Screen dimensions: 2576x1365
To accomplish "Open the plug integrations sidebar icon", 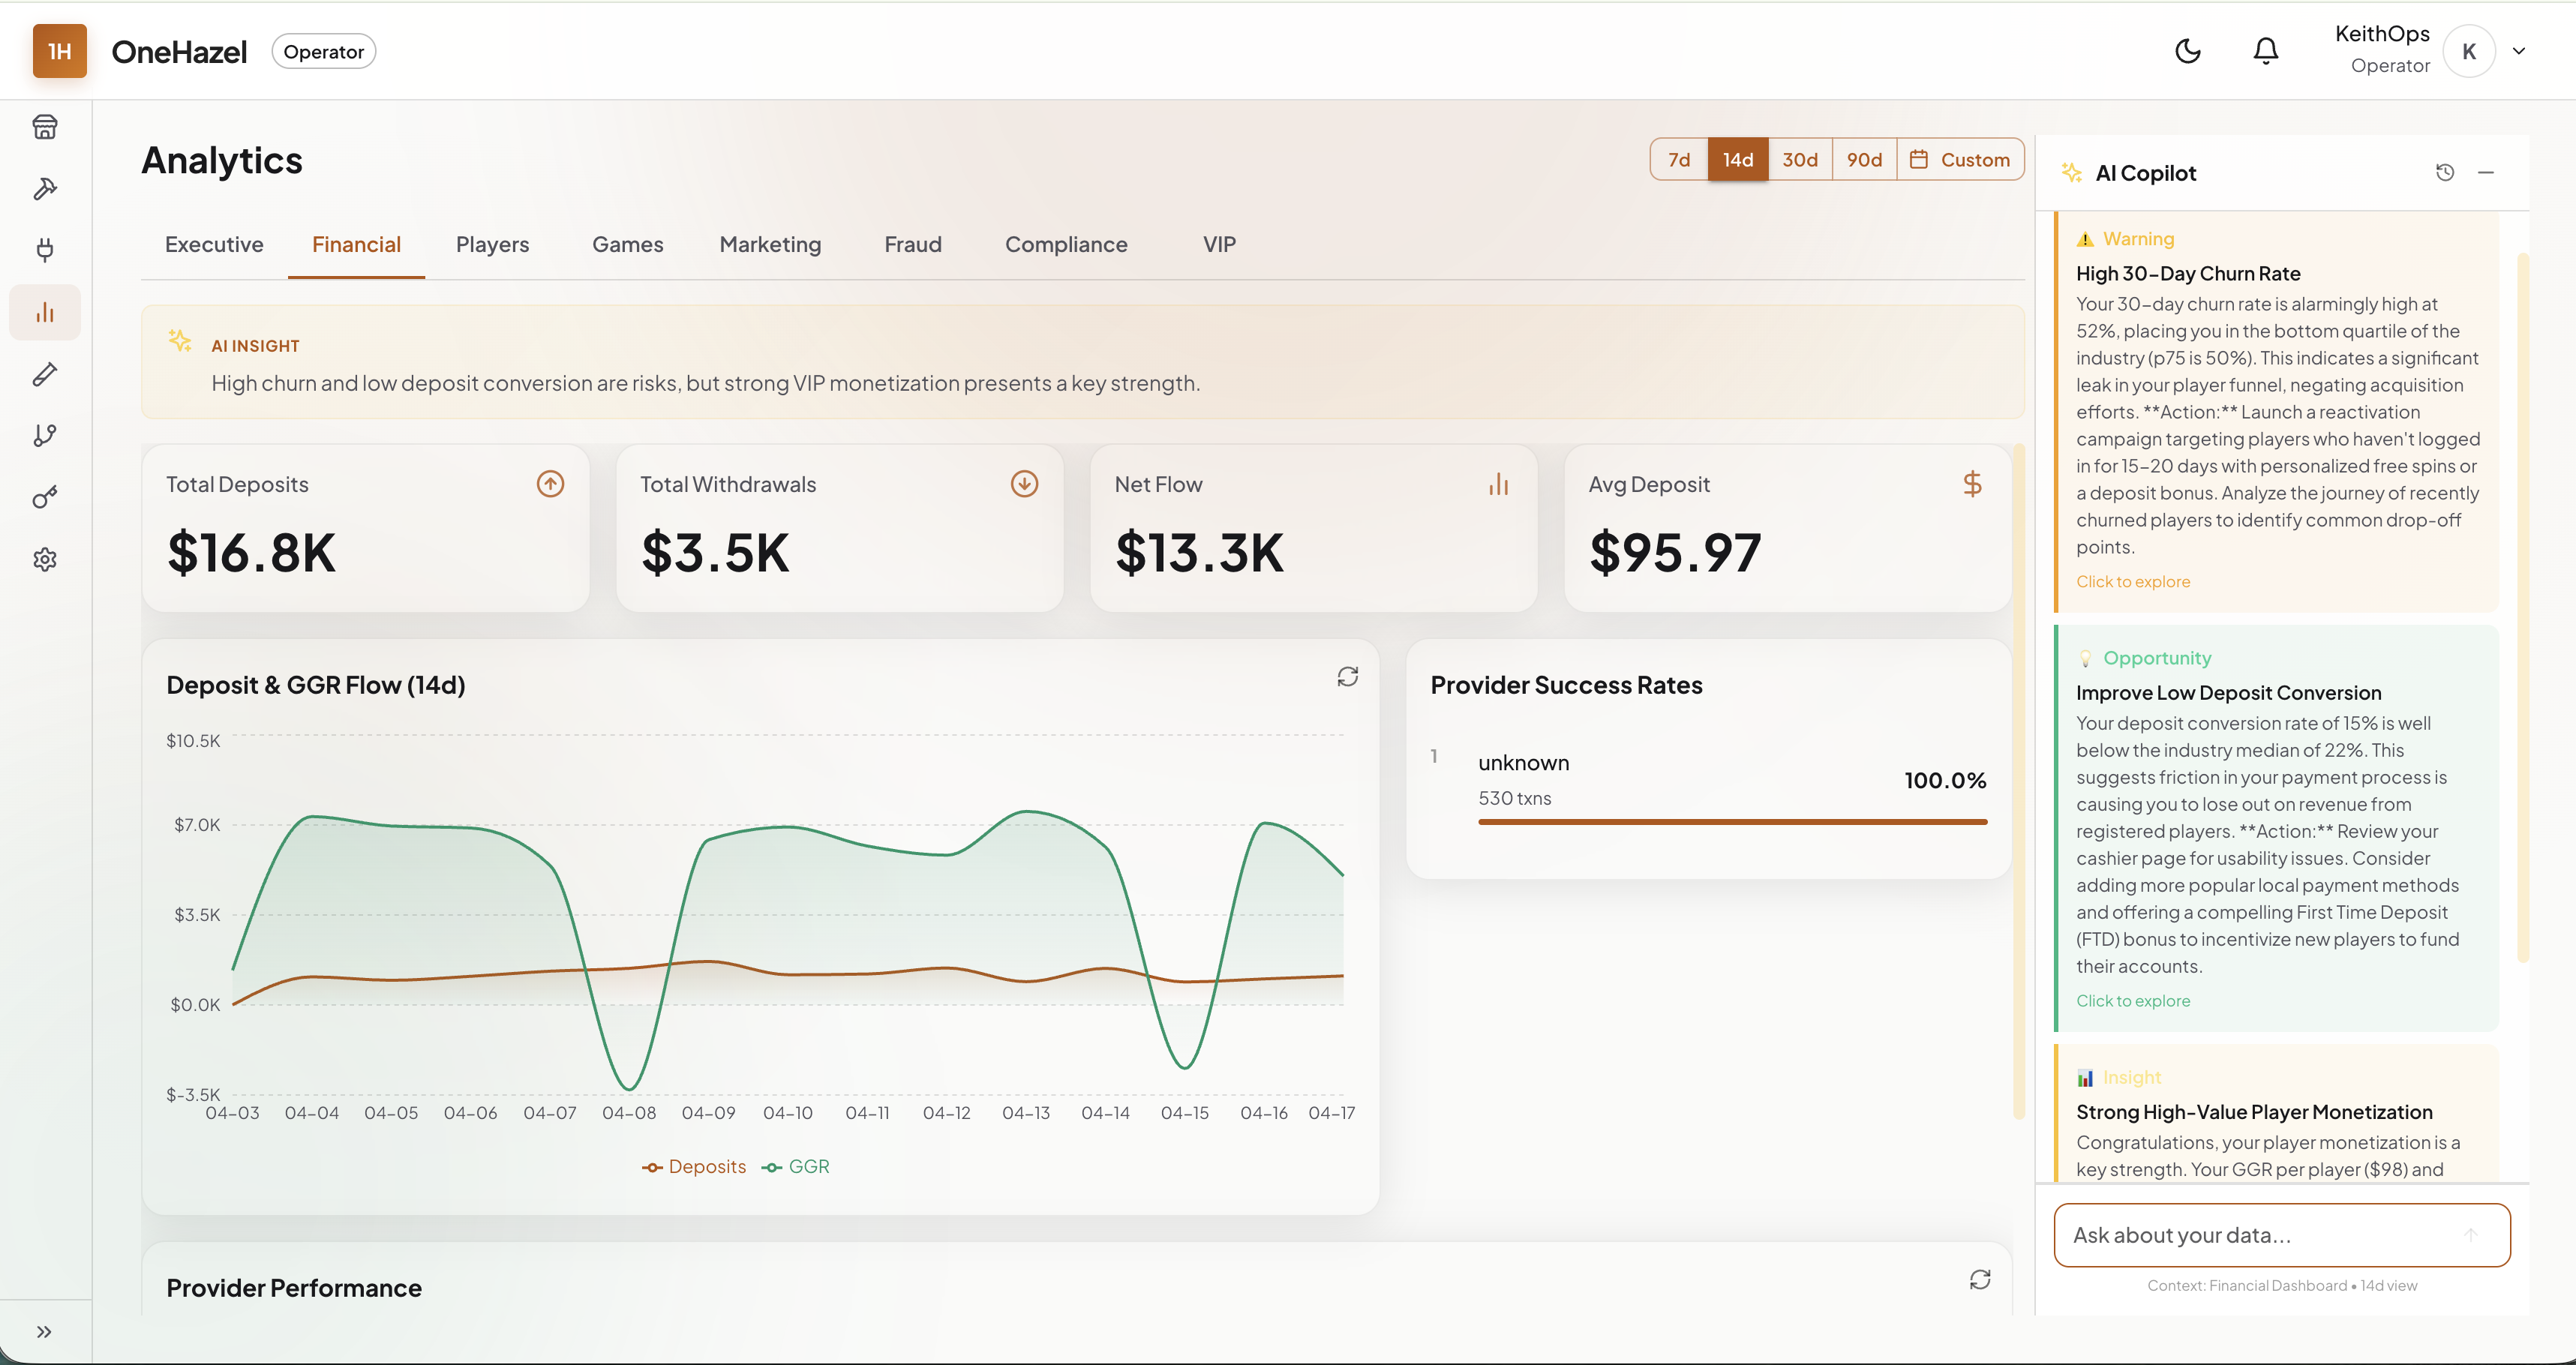I will click(45, 250).
